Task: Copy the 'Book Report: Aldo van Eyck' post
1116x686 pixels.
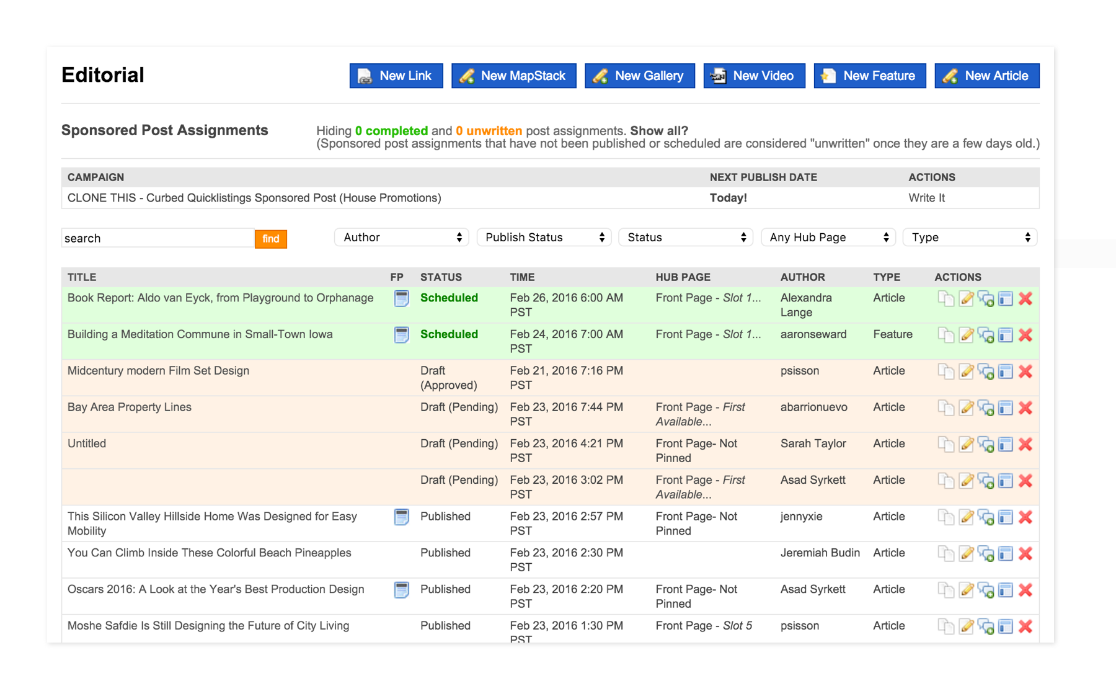Action: click(x=945, y=299)
